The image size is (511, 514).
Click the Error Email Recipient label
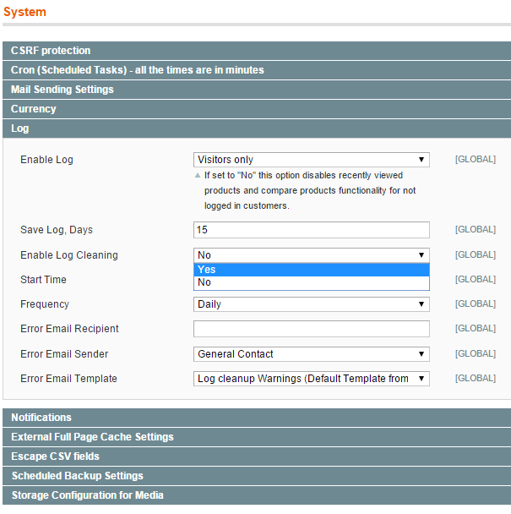69,329
